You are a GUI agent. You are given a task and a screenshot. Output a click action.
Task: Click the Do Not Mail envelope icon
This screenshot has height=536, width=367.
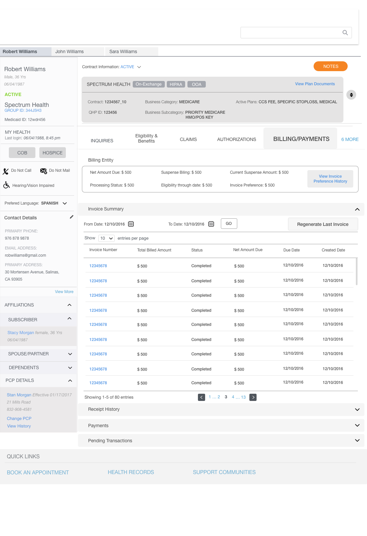click(x=43, y=171)
